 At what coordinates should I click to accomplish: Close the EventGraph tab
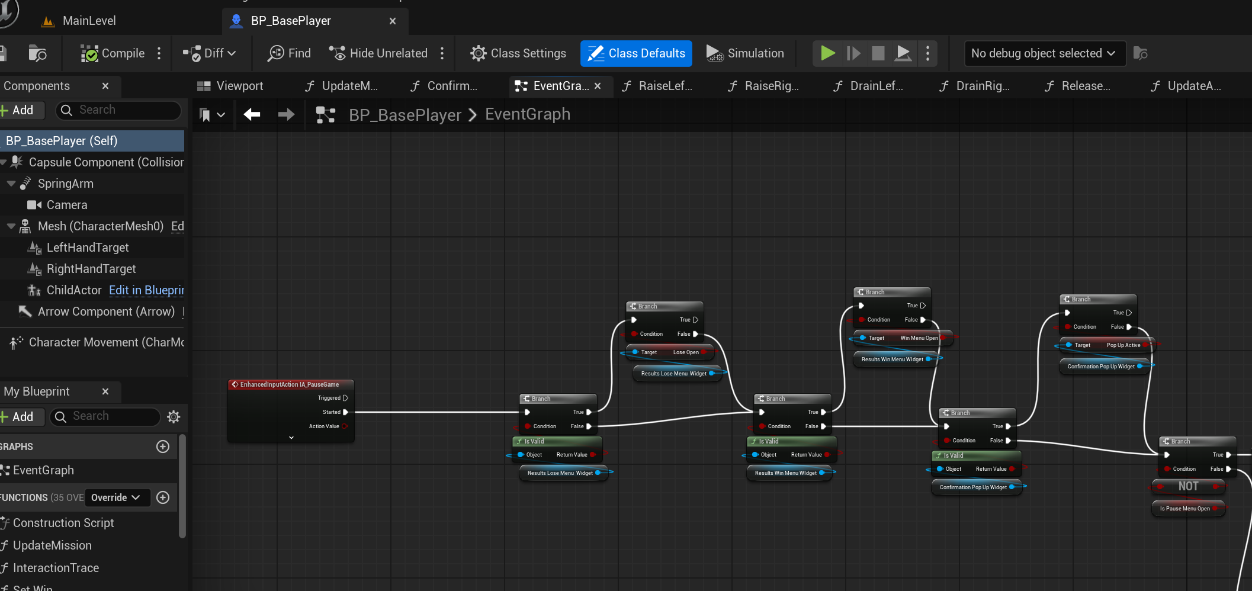pos(598,86)
